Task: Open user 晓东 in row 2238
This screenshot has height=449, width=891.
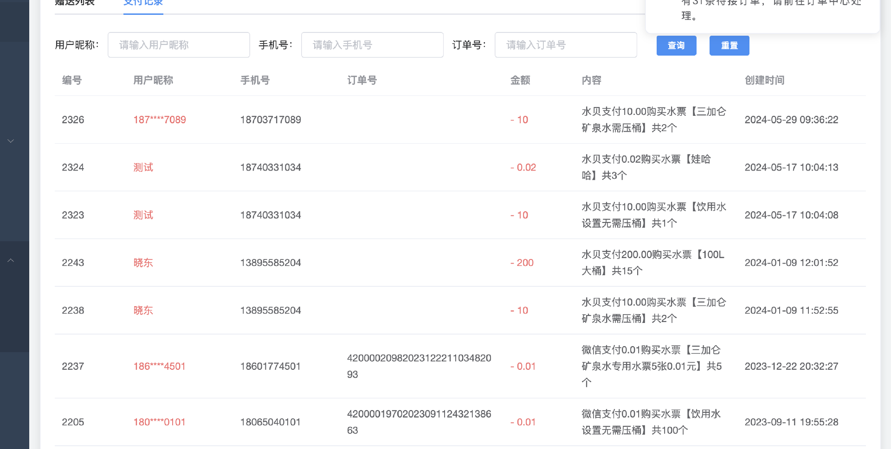Action: pyautogui.click(x=143, y=311)
